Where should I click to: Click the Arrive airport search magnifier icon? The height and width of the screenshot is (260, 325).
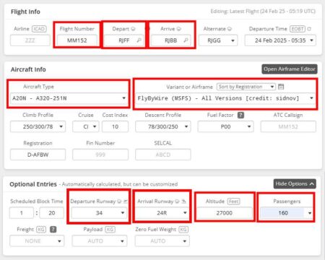(x=186, y=40)
